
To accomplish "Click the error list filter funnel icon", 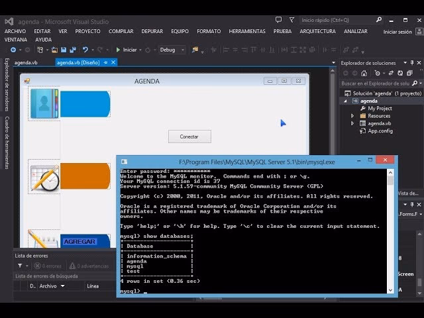I will pyautogui.click(x=20, y=266).
